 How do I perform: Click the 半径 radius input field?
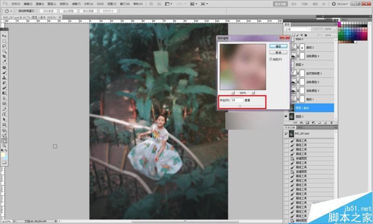237,100
